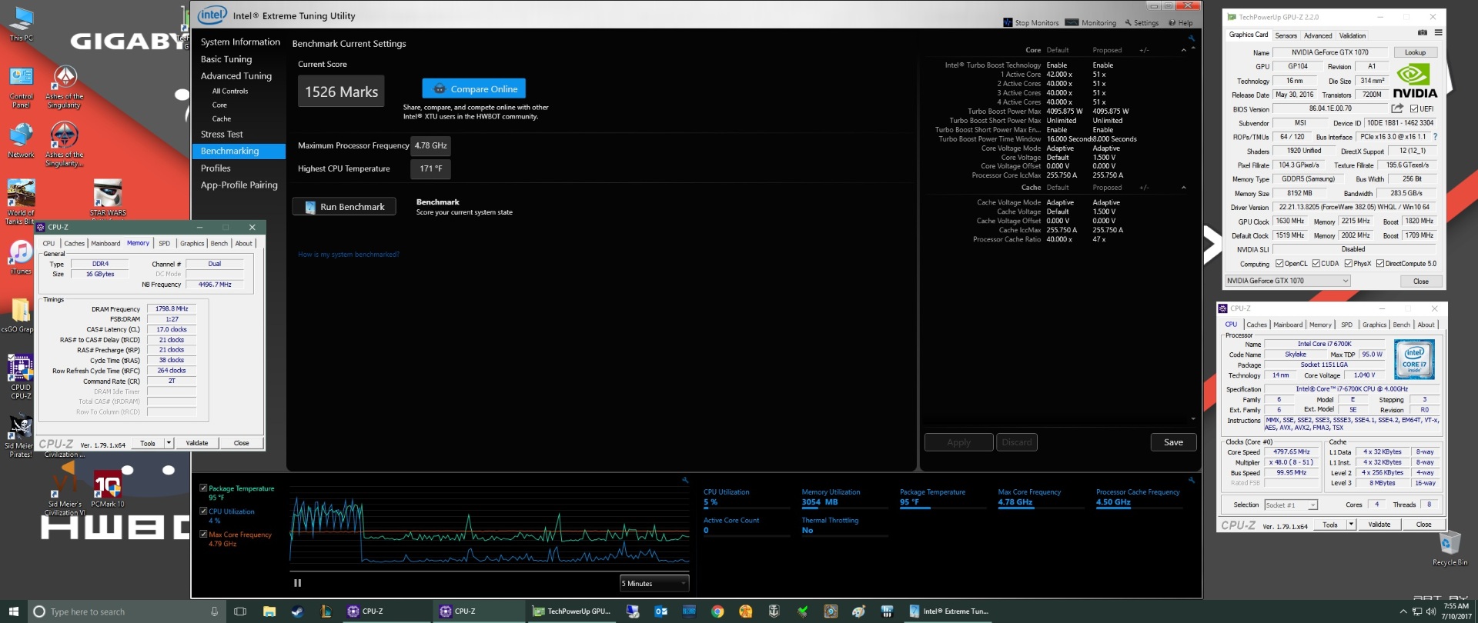Collapse Cache settings section chevron
Screen dimensions: 1478x623
[x=1183, y=188]
